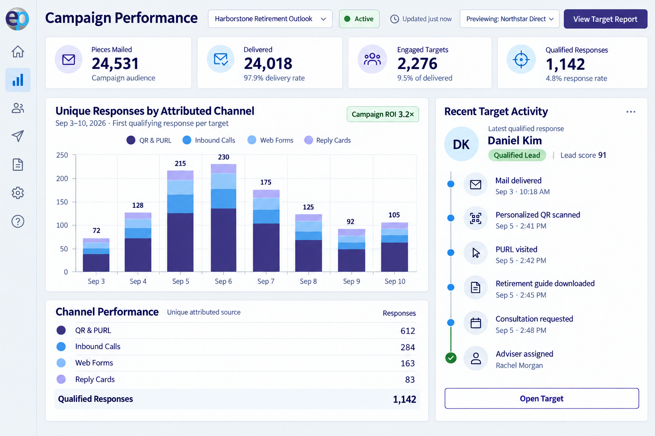Click the QR & PURL color dot in Channel Performance
655x436 pixels.
click(x=61, y=330)
